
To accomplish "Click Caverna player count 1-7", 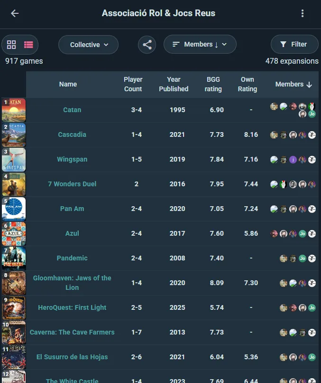I will click(x=137, y=332).
